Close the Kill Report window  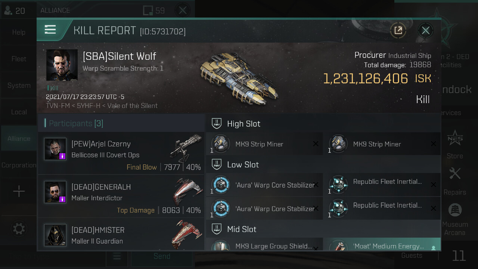click(426, 30)
